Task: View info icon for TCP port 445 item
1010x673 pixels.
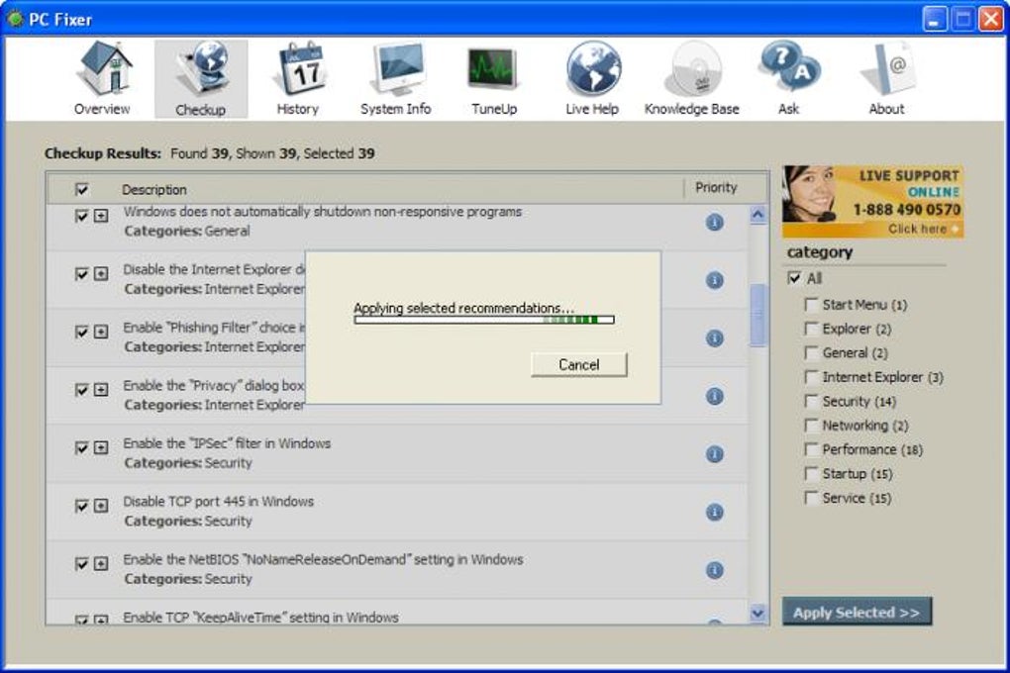Action: [x=714, y=512]
